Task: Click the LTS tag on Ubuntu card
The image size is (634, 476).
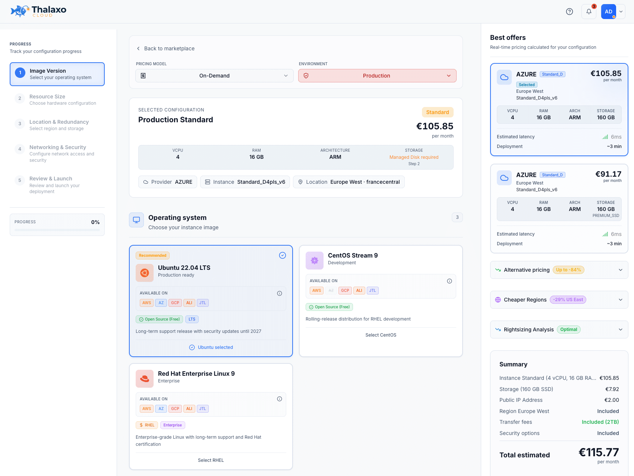Action: 192,319
